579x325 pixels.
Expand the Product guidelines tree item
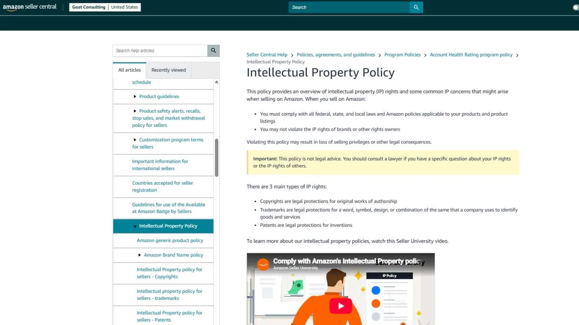click(x=135, y=96)
